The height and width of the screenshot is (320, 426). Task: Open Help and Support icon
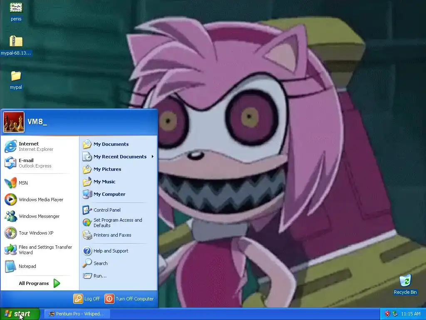pyautogui.click(x=87, y=250)
